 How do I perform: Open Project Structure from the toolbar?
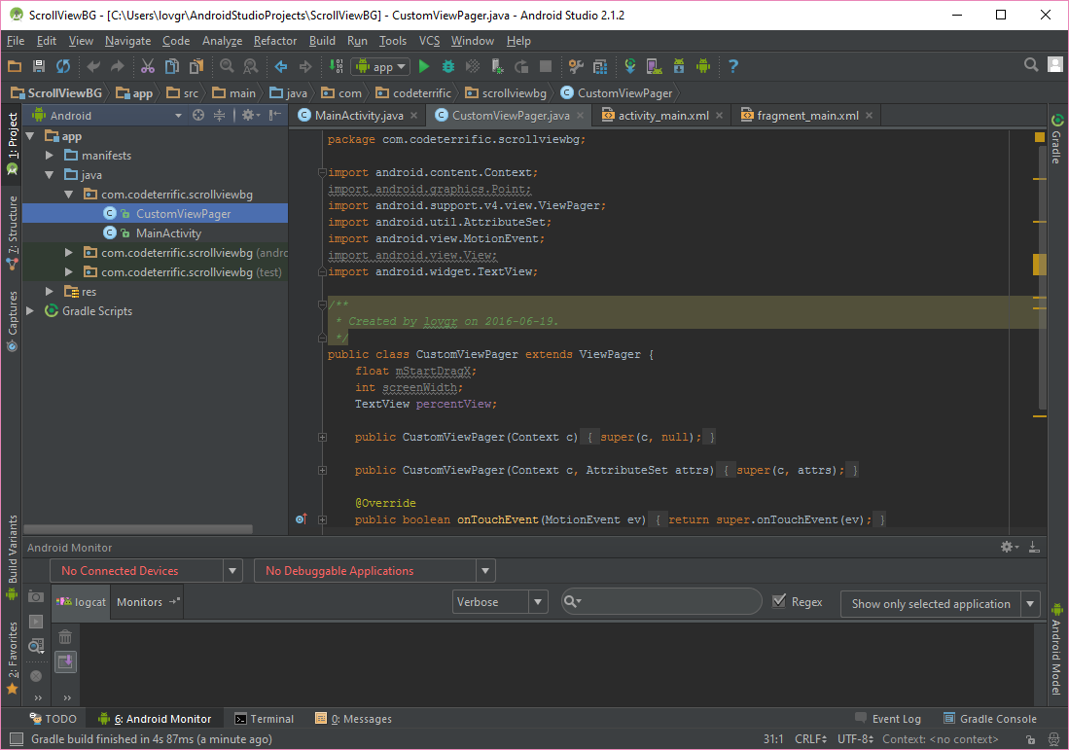(x=600, y=66)
